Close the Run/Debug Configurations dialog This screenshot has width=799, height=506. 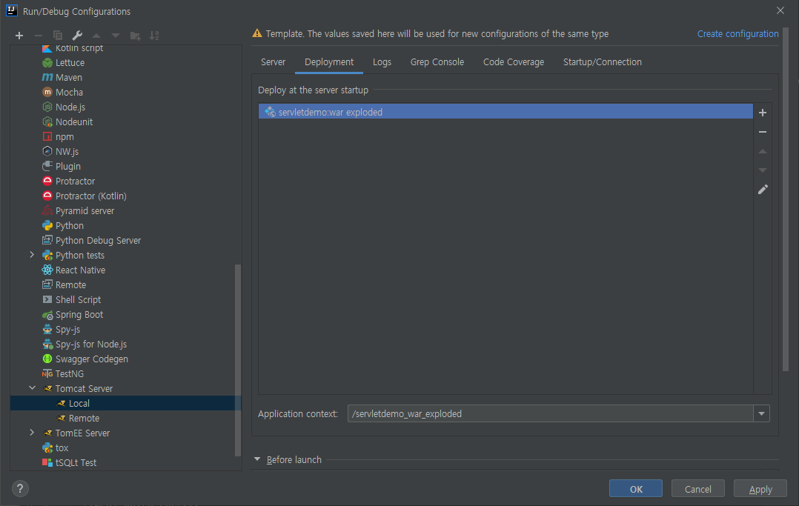click(780, 10)
